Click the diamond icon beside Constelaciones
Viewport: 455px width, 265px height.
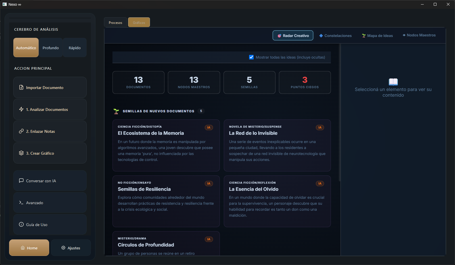coord(321,36)
